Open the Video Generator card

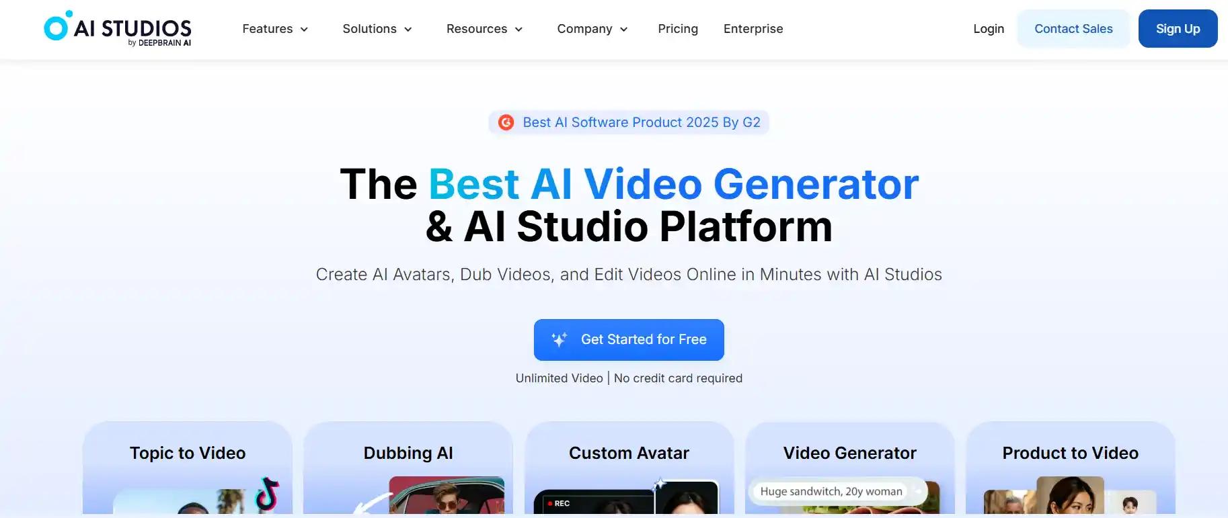(850, 468)
